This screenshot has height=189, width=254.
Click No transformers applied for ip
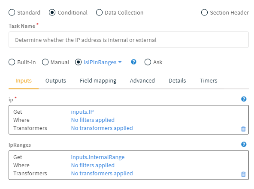(102, 128)
